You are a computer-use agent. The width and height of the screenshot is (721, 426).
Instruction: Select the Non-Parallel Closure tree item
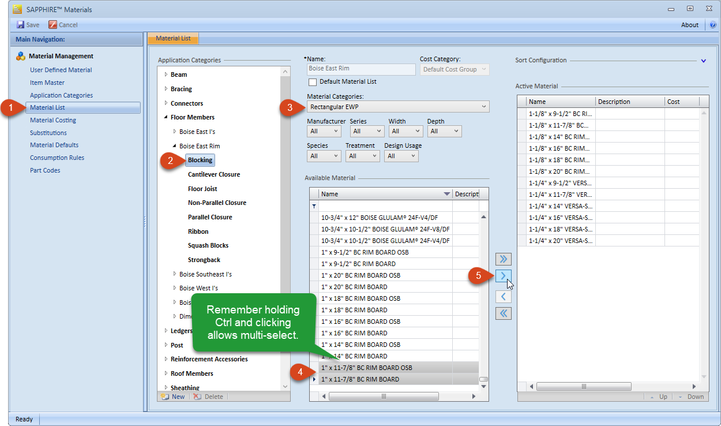[x=217, y=203]
